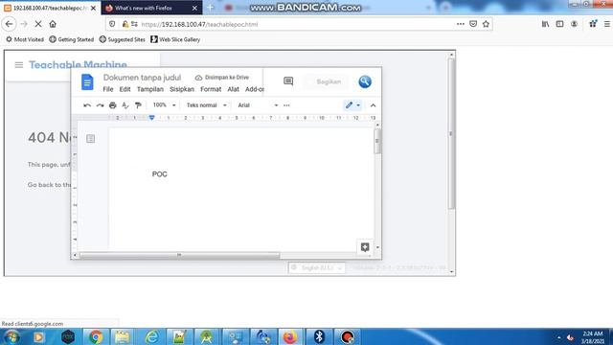The height and width of the screenshot is (345, 613).
Task: Show the document outline icon
Action: click(x=90, y=138)
